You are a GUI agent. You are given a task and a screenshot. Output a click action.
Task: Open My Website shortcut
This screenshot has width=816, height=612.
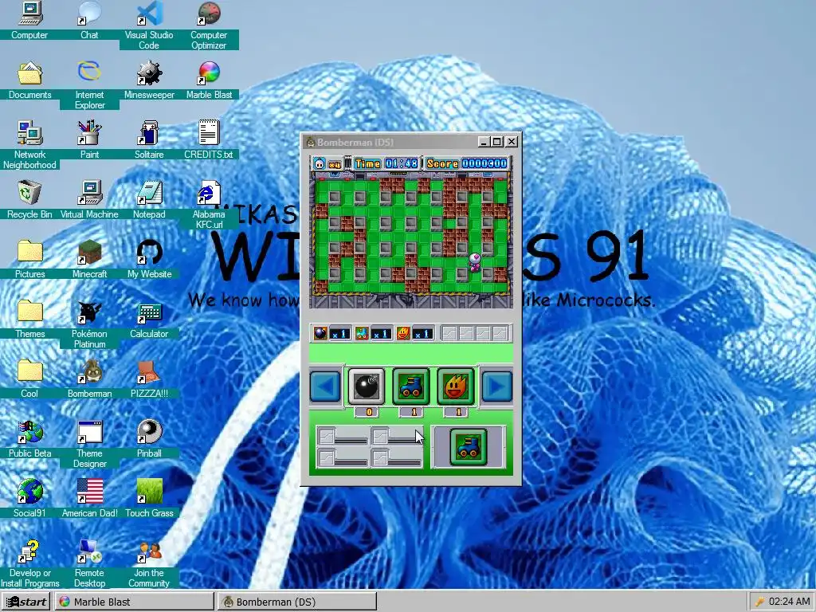[x=149, y=259]
